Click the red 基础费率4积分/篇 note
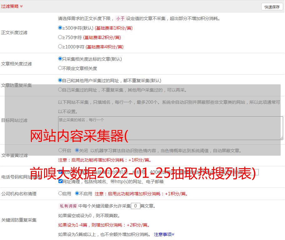 pos(104,47)
